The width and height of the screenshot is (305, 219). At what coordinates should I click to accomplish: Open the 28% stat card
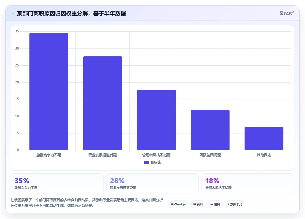[152, 183]
